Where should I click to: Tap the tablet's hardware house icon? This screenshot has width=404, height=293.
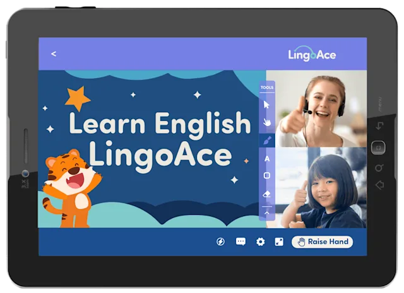[379, 185]
